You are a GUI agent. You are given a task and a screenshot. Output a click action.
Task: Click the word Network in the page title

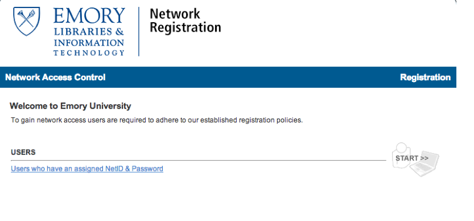pyautogui.click(x=175, y=14)
